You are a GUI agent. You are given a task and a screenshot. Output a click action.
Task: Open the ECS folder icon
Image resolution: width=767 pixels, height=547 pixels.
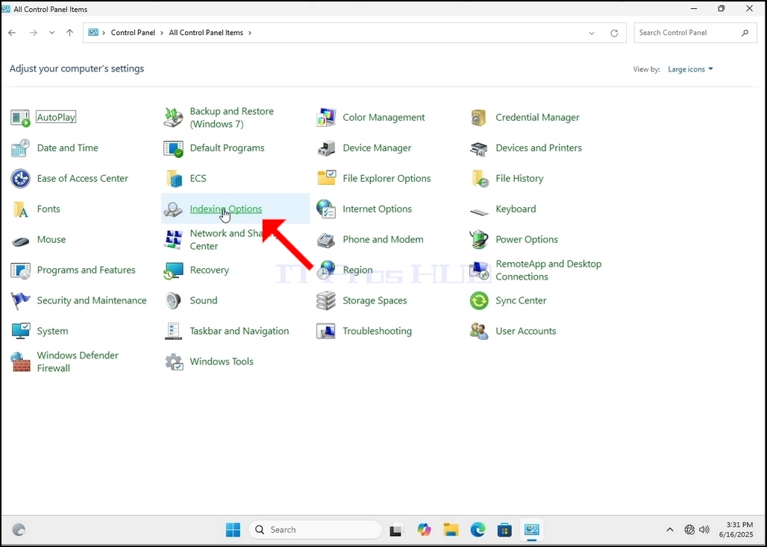(x=173, y=179)
